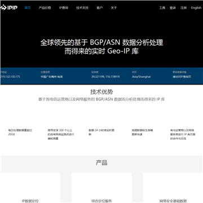
Task: Click the 每日处理数据量超过 20GB text
Action: pos(20,133)
